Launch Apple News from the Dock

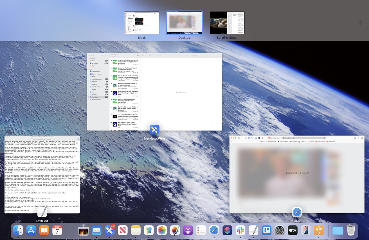(x=123, y=230)
